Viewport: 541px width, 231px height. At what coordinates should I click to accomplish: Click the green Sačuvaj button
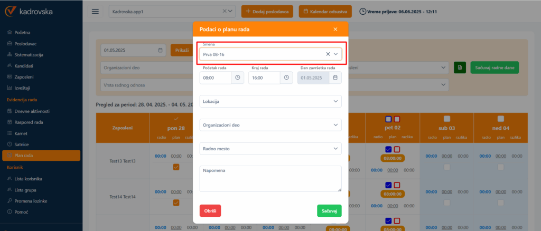(x=329, y=210)
